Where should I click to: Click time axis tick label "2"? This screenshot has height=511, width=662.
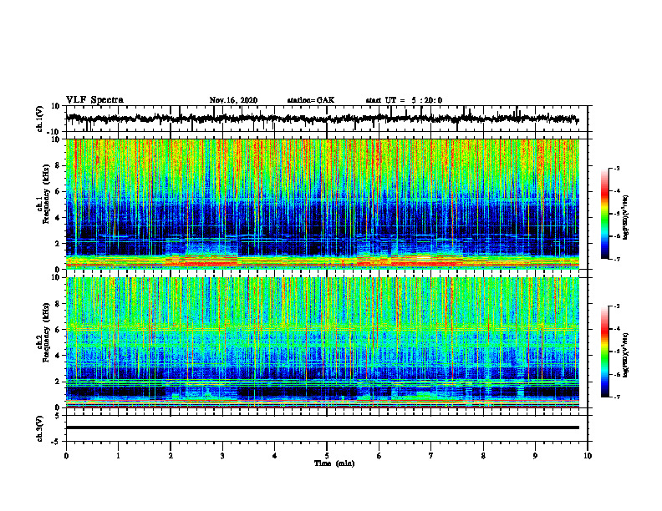[171, 456]
